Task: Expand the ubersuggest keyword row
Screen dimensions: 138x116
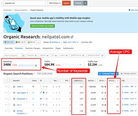Action: click(x=6, y=93)
